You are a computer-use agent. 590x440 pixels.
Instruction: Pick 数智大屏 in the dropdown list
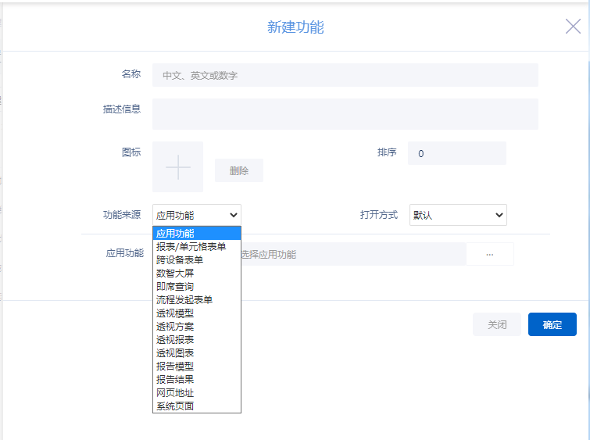coord(175,273)
